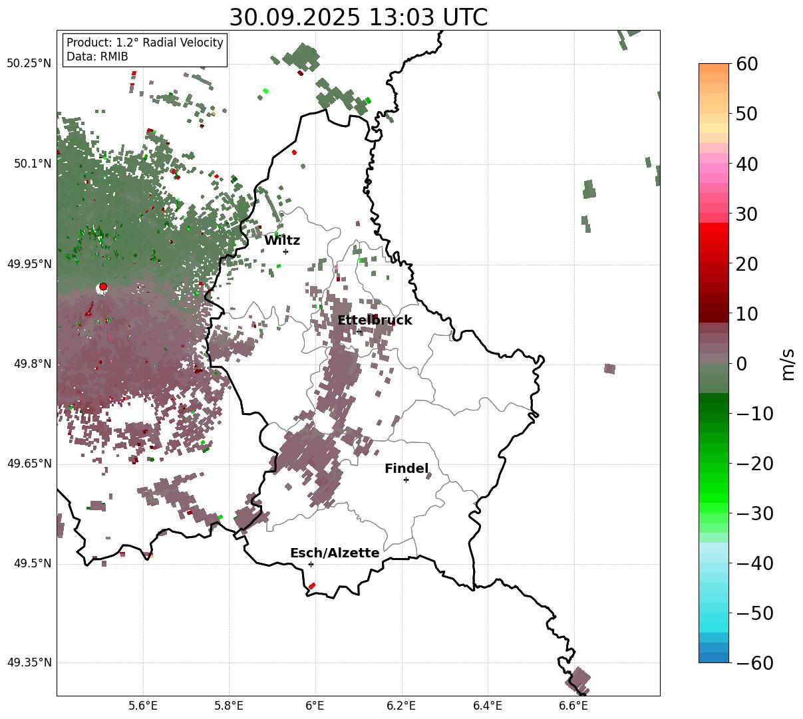Screen dimensions: 803x719
Task: Click the −10 colorbar tick label
Action: click(x=754, y=414)
